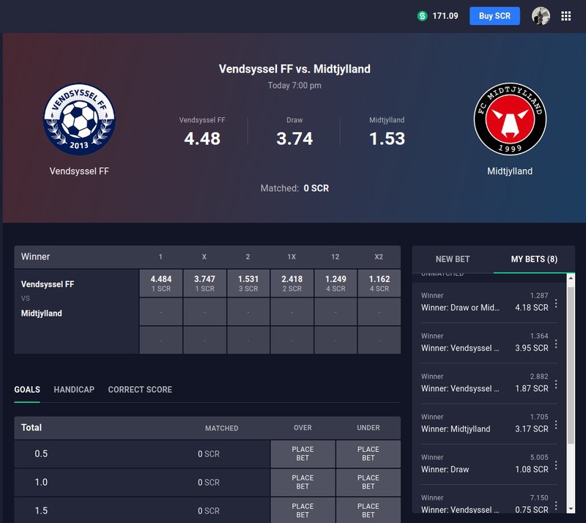This screenshot has width=586, height=523.
Task: Open options menu for 1.87 SCR bet
Action: click(x=556, y=384)
